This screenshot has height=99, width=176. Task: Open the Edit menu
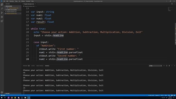(x=7, y=1)
